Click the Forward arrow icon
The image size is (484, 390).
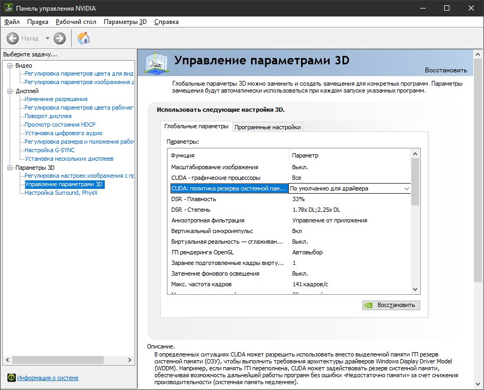(x=60, y=38)
